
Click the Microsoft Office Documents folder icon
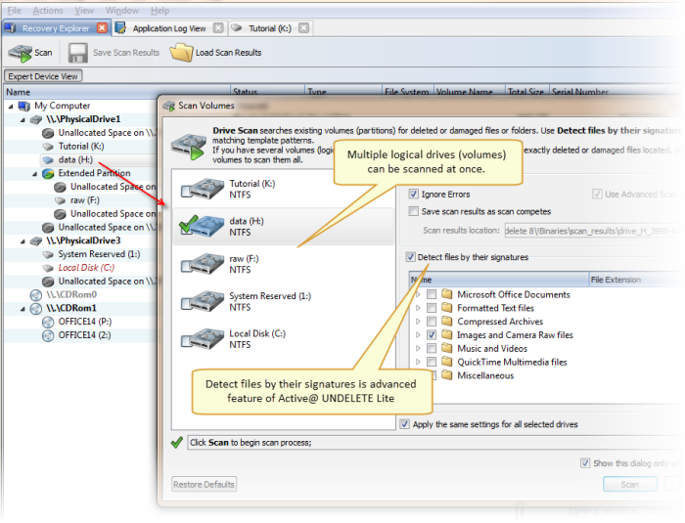446,294
